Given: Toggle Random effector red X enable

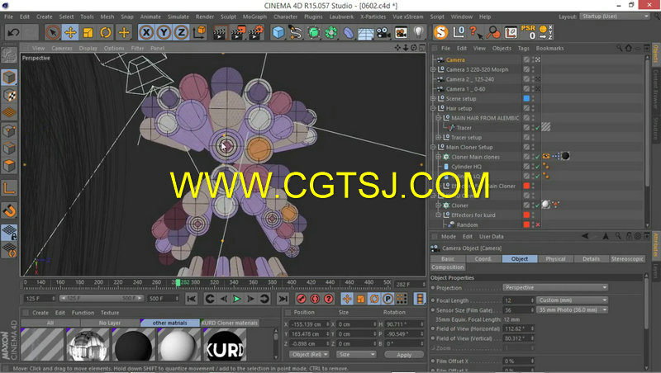Looking at the screenshot, I should (x=538, y=224).
